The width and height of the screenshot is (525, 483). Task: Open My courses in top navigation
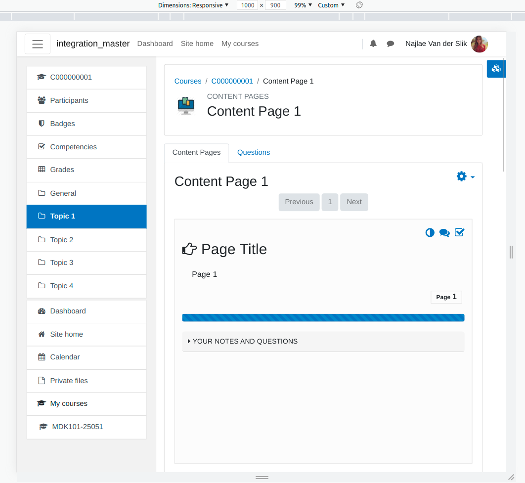pyautogui.click(x=240, y=44)
